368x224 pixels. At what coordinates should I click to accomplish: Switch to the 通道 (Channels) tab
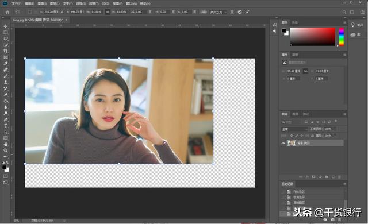(x=295, y=114)
